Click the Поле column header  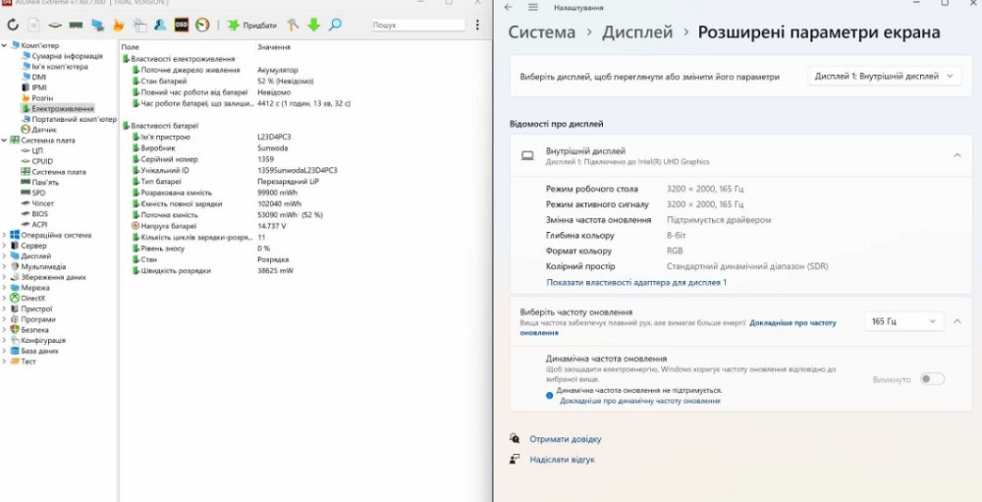point(131,47)
